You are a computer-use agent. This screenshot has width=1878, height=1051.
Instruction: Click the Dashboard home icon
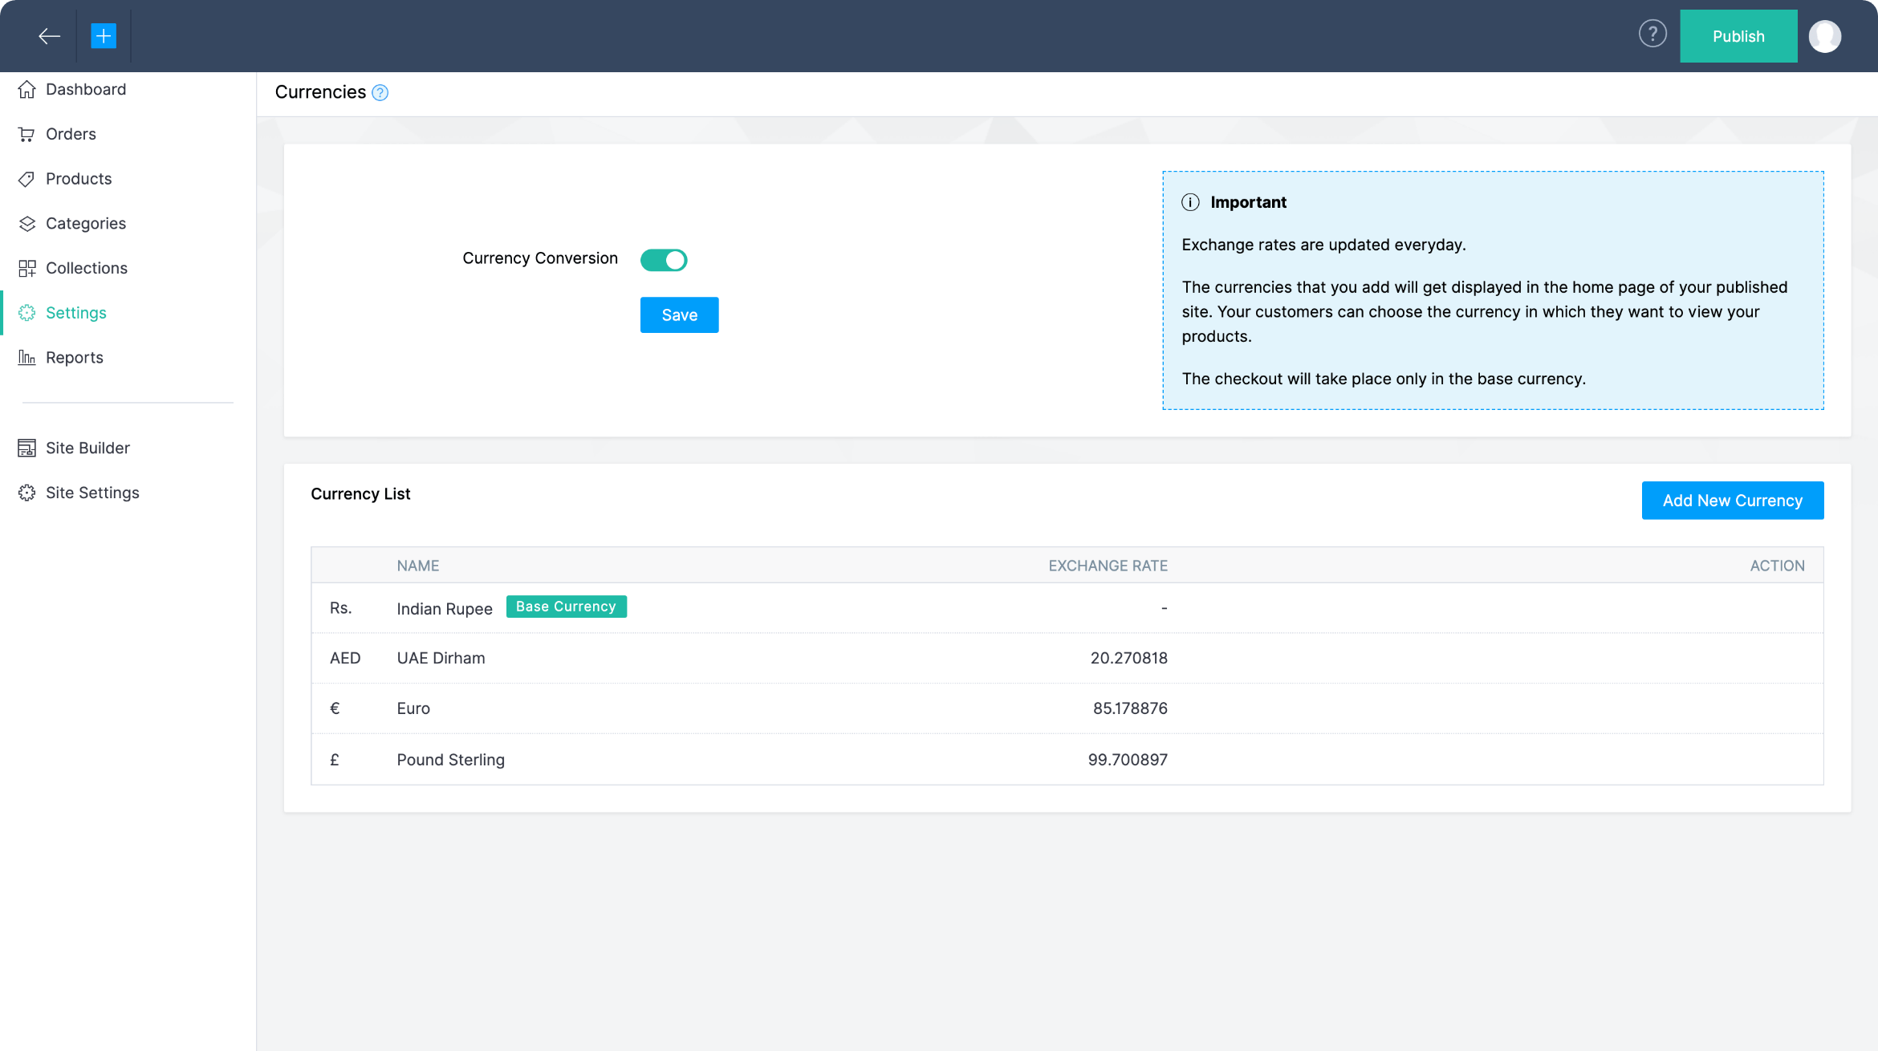[x=26, y=89]
